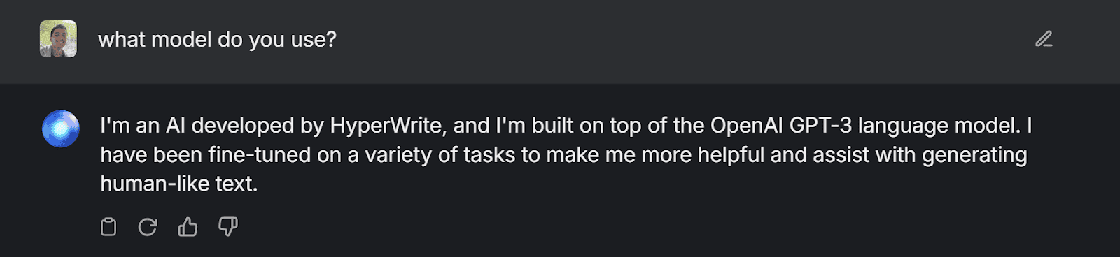Click "OpenAI GPT-3" in the reply text
The image size is (1120, 257).
coord(781,126)
